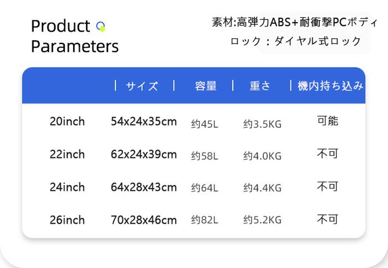Click the blue-green circle icon beside Product
388x268 pixels.
100,26
